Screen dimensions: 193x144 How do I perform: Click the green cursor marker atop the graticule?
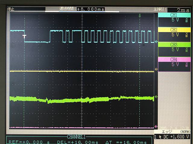coord(139,15)
